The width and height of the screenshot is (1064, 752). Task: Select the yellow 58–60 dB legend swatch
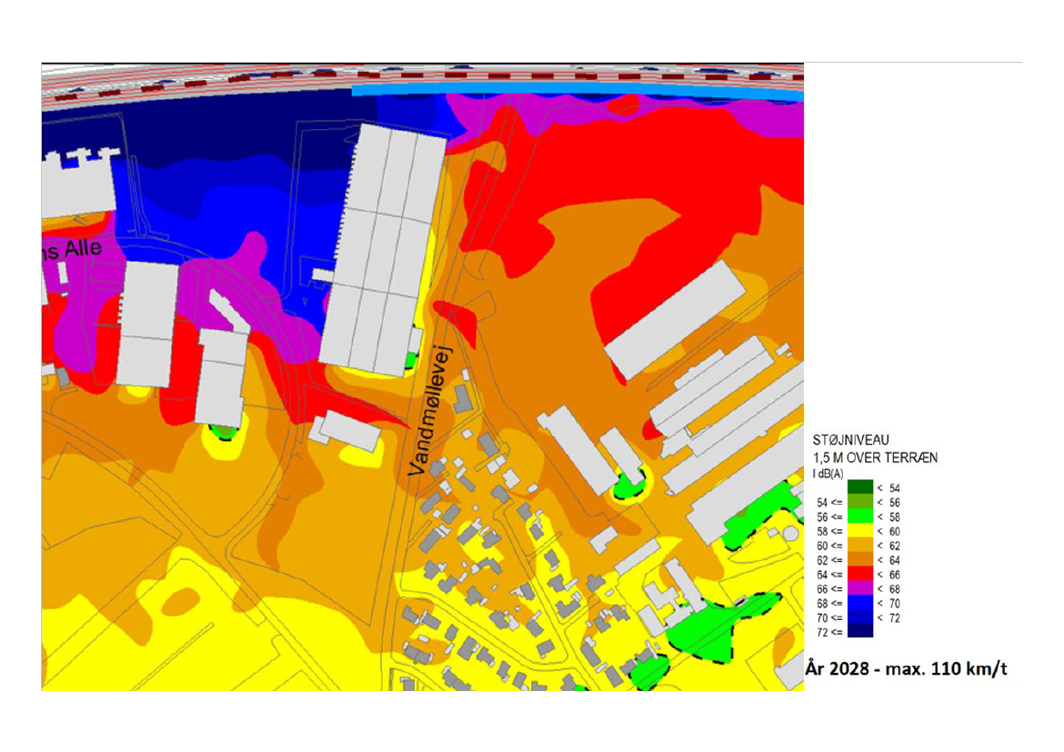[x=859, y=530]
